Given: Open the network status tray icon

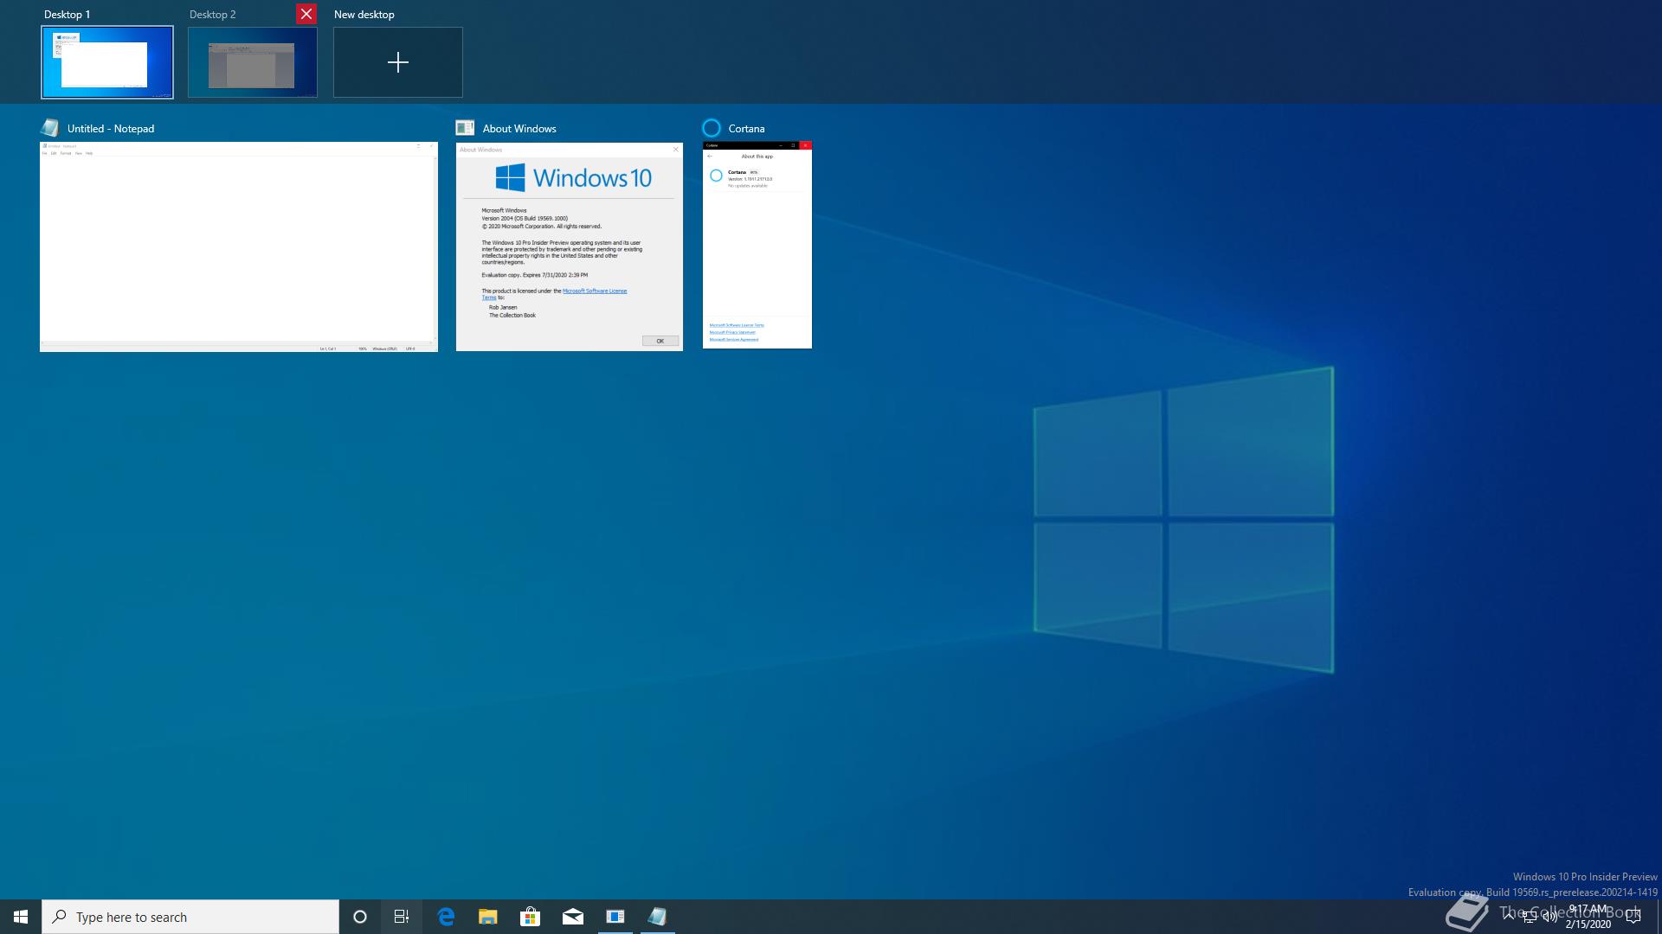Looking at the screenshot, I should tap(1530, 917).
